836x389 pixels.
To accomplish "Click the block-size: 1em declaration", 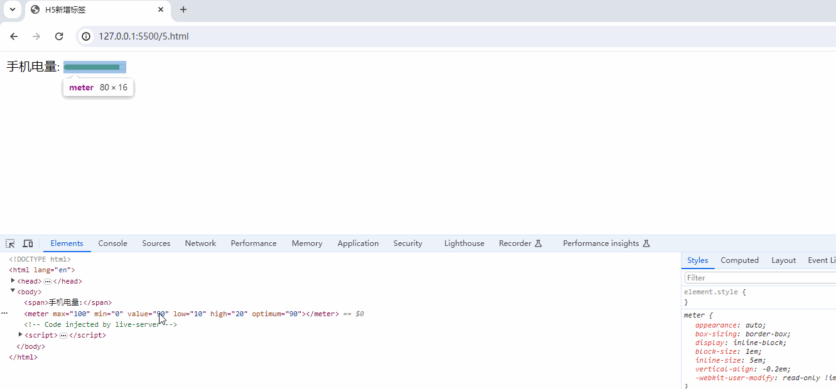I will tap(729, 351).
